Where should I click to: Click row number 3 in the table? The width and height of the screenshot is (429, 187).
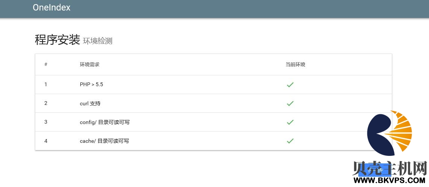click(46, 122)
